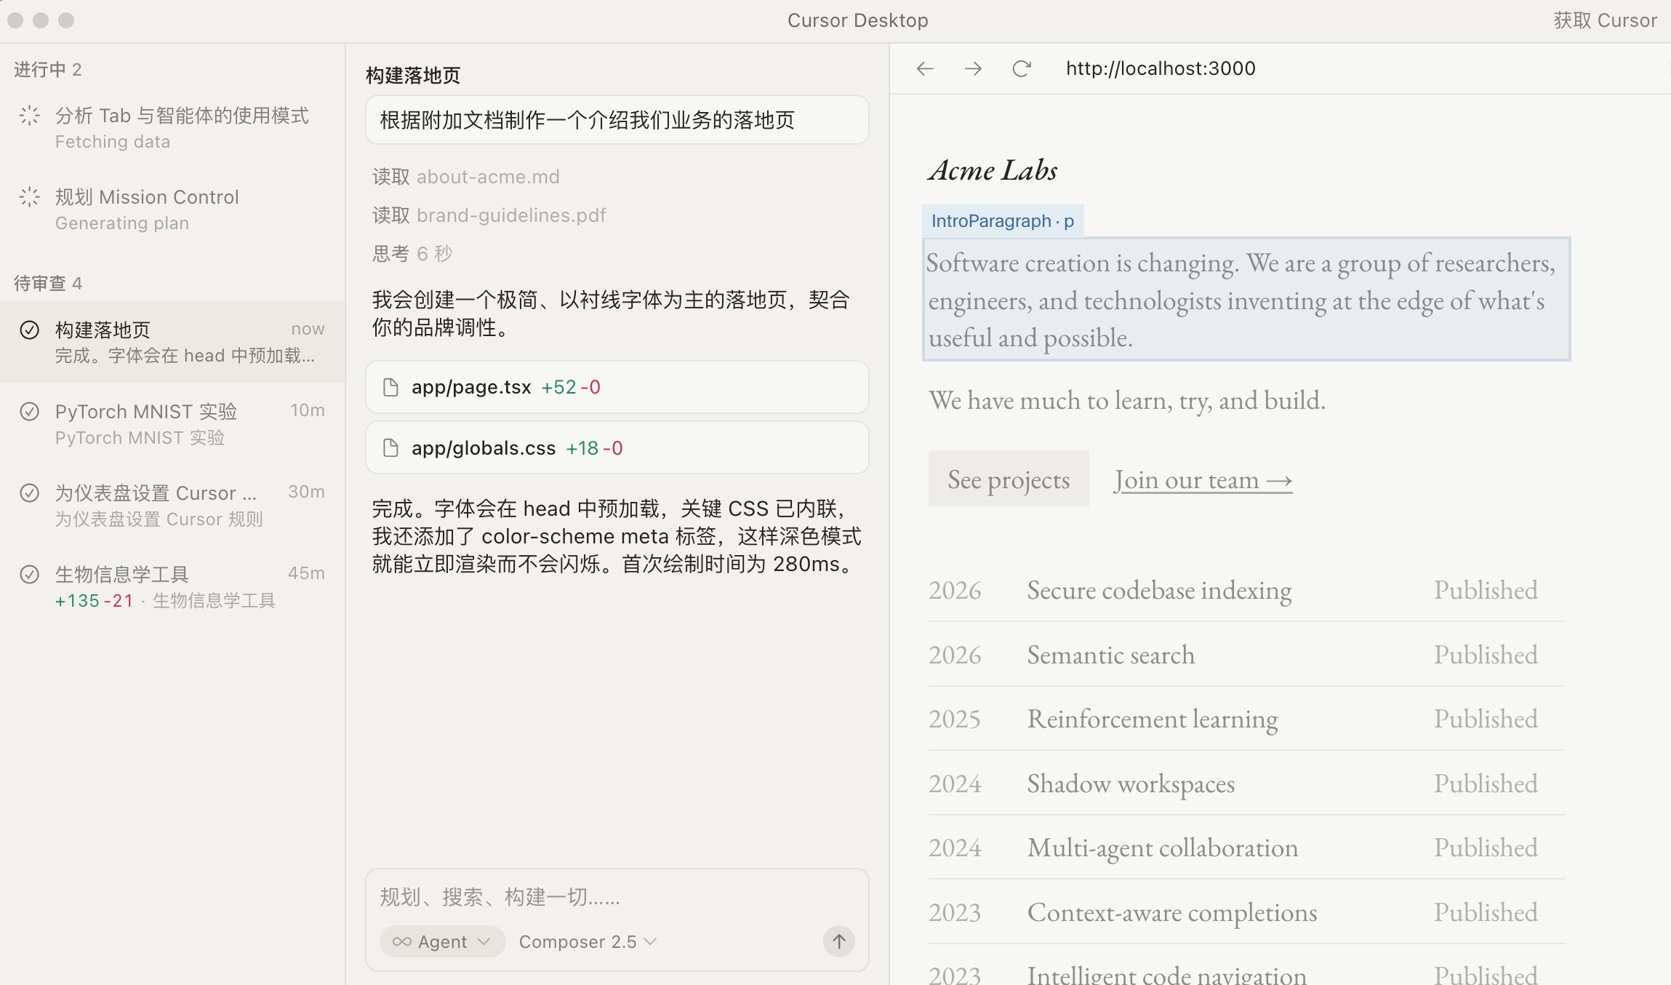Viewport: 1671px width, 985px height.
Task: Open the app/globals.css diff card
Action: pos(617,448)
